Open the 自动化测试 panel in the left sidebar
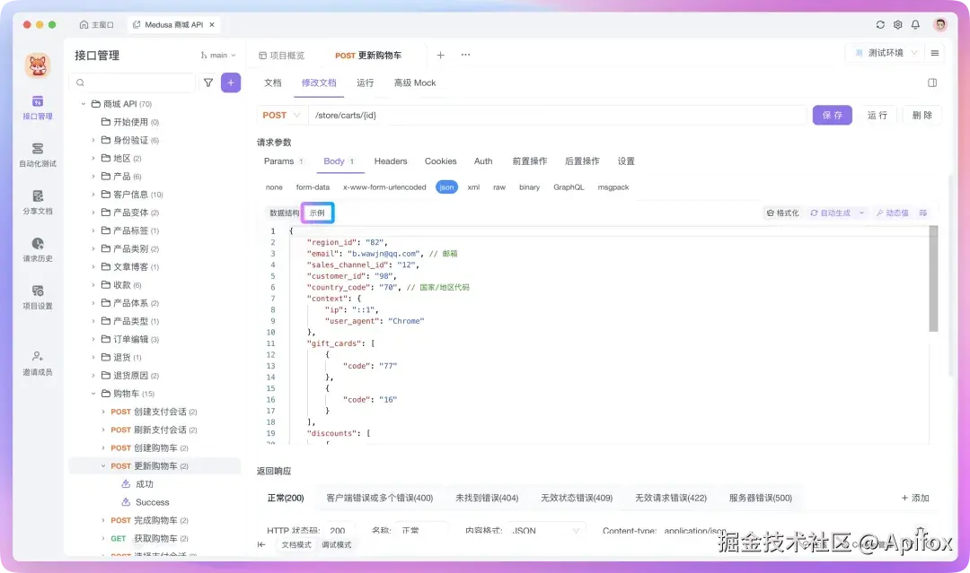970x573 pixels. pyautogui.click(x=37, y=155)
